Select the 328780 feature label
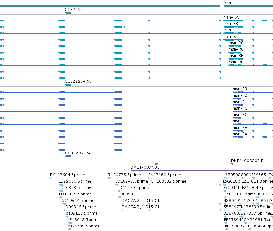273x231 pixels. pyautogui.click(x=231, y=213)
